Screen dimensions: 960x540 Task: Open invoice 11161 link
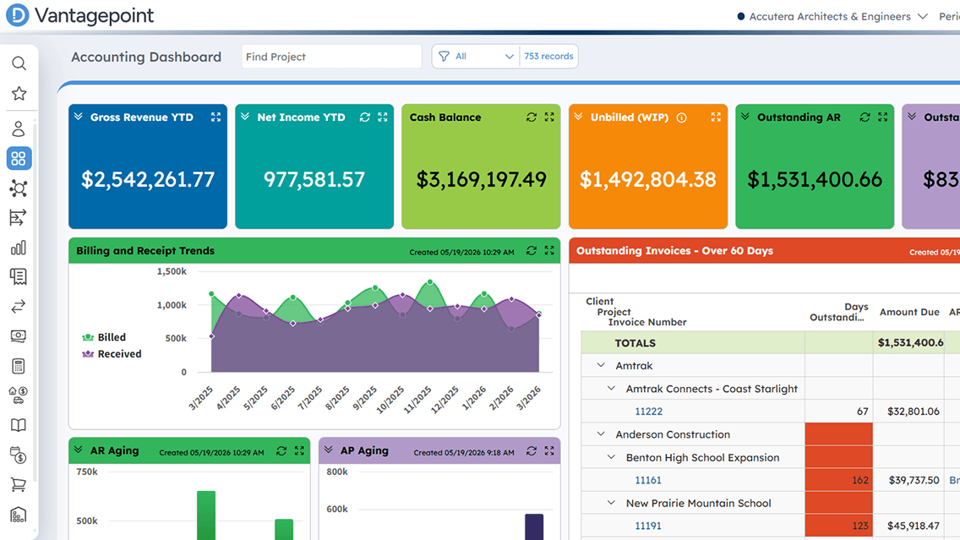coord(648,481)
